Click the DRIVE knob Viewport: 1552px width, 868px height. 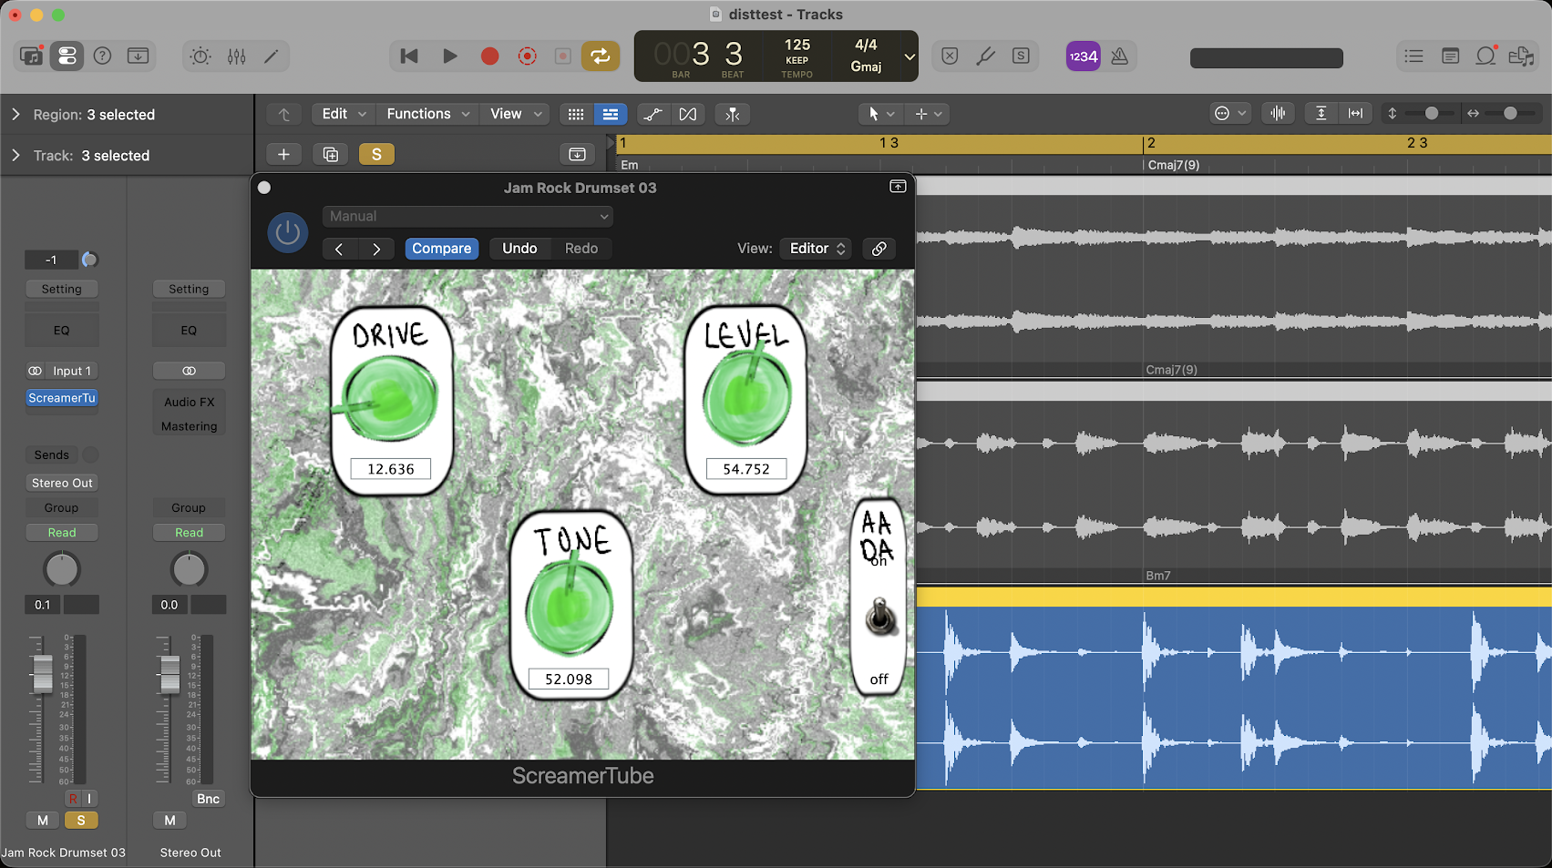point(390,399)
